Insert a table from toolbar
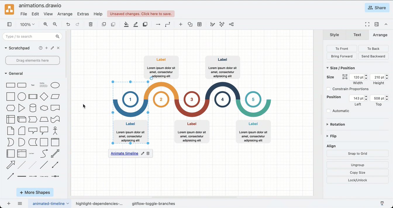Screen dimensions: 393x208 [199, 24]
